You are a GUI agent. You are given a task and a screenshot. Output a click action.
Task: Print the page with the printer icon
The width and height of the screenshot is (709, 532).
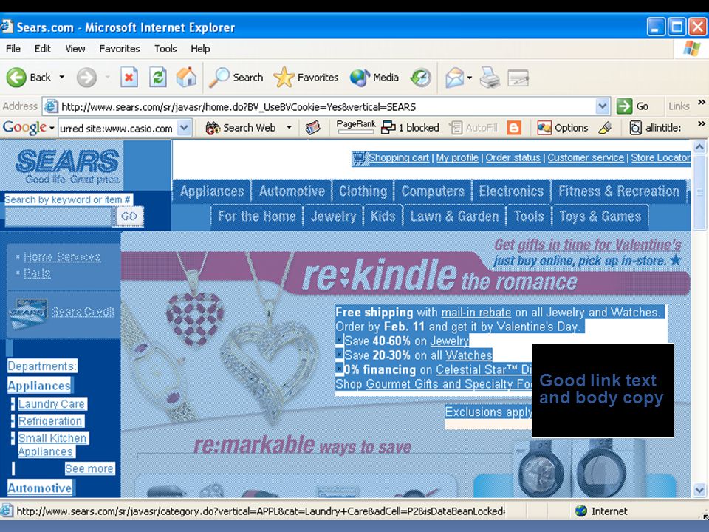click(490, 78)
